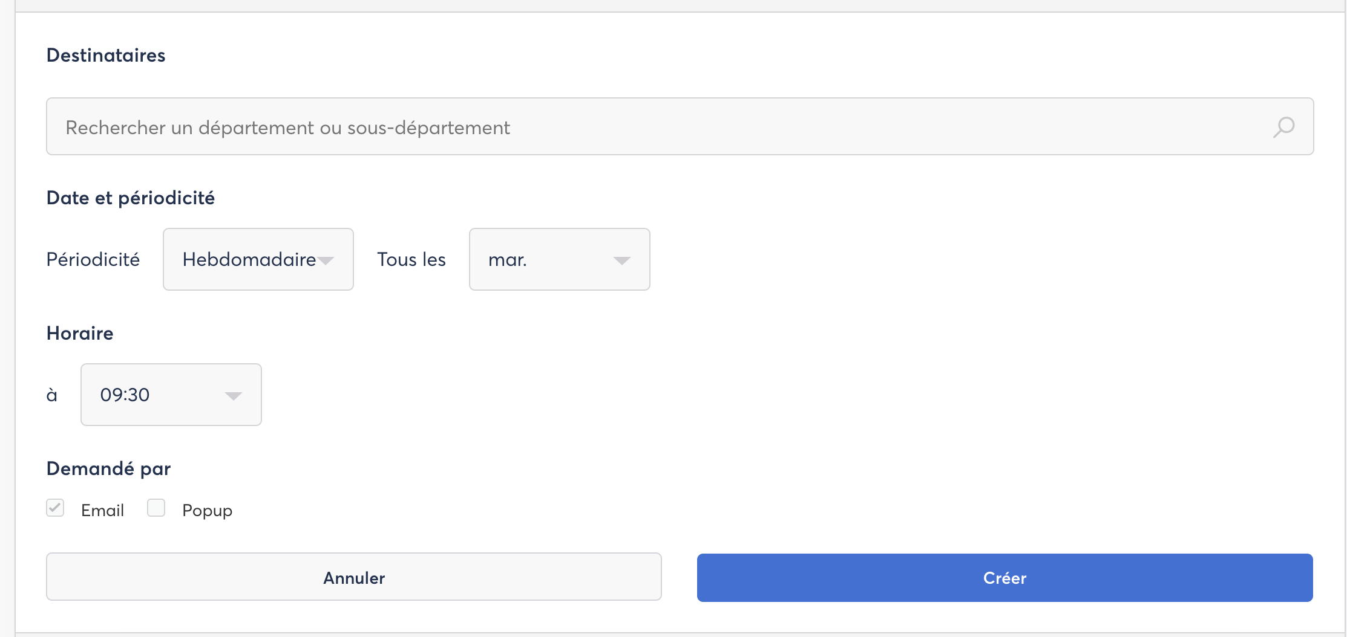The image size is (1347, 637).
Task: Toggle the Email checkbox
Action: click(x=55, y=508)
